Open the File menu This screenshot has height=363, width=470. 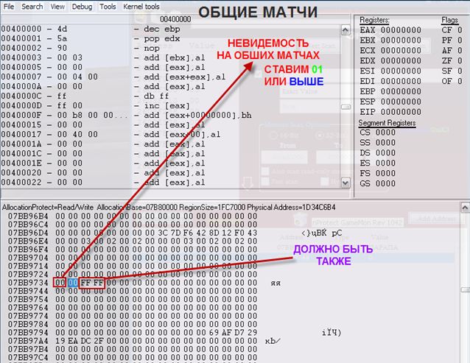(9, 7)
